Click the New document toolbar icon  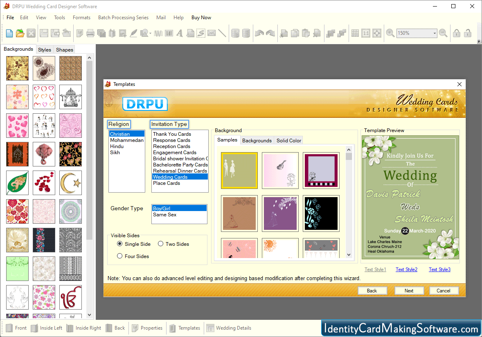click(x=9, y=33)
